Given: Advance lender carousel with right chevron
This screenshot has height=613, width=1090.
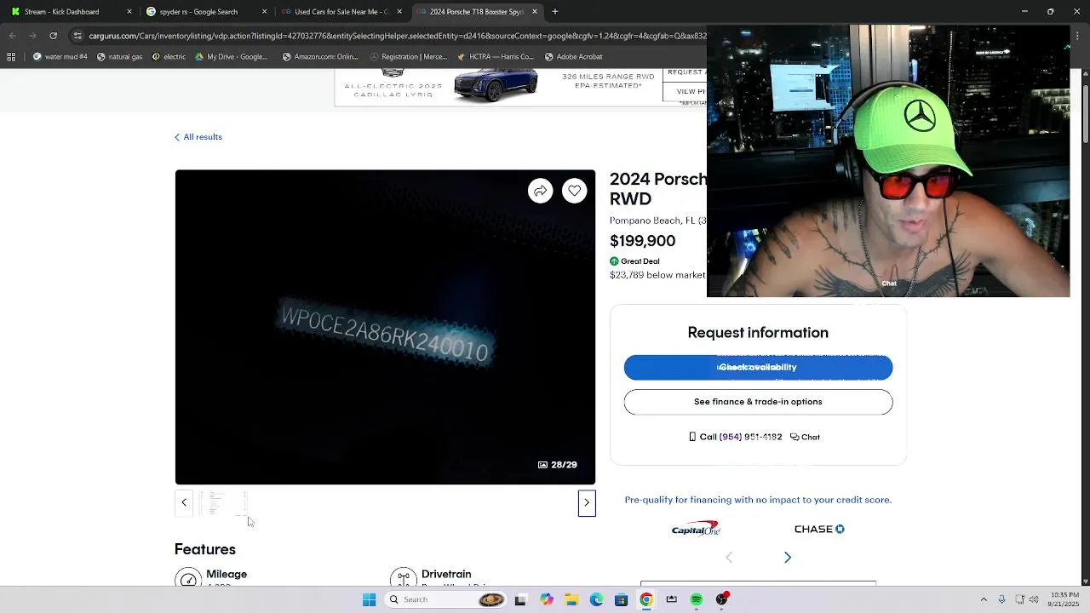Looking at the screenshot, I should pos(788,558).
